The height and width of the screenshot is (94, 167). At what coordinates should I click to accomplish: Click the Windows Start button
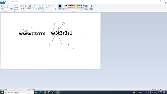tap(2, 92)
